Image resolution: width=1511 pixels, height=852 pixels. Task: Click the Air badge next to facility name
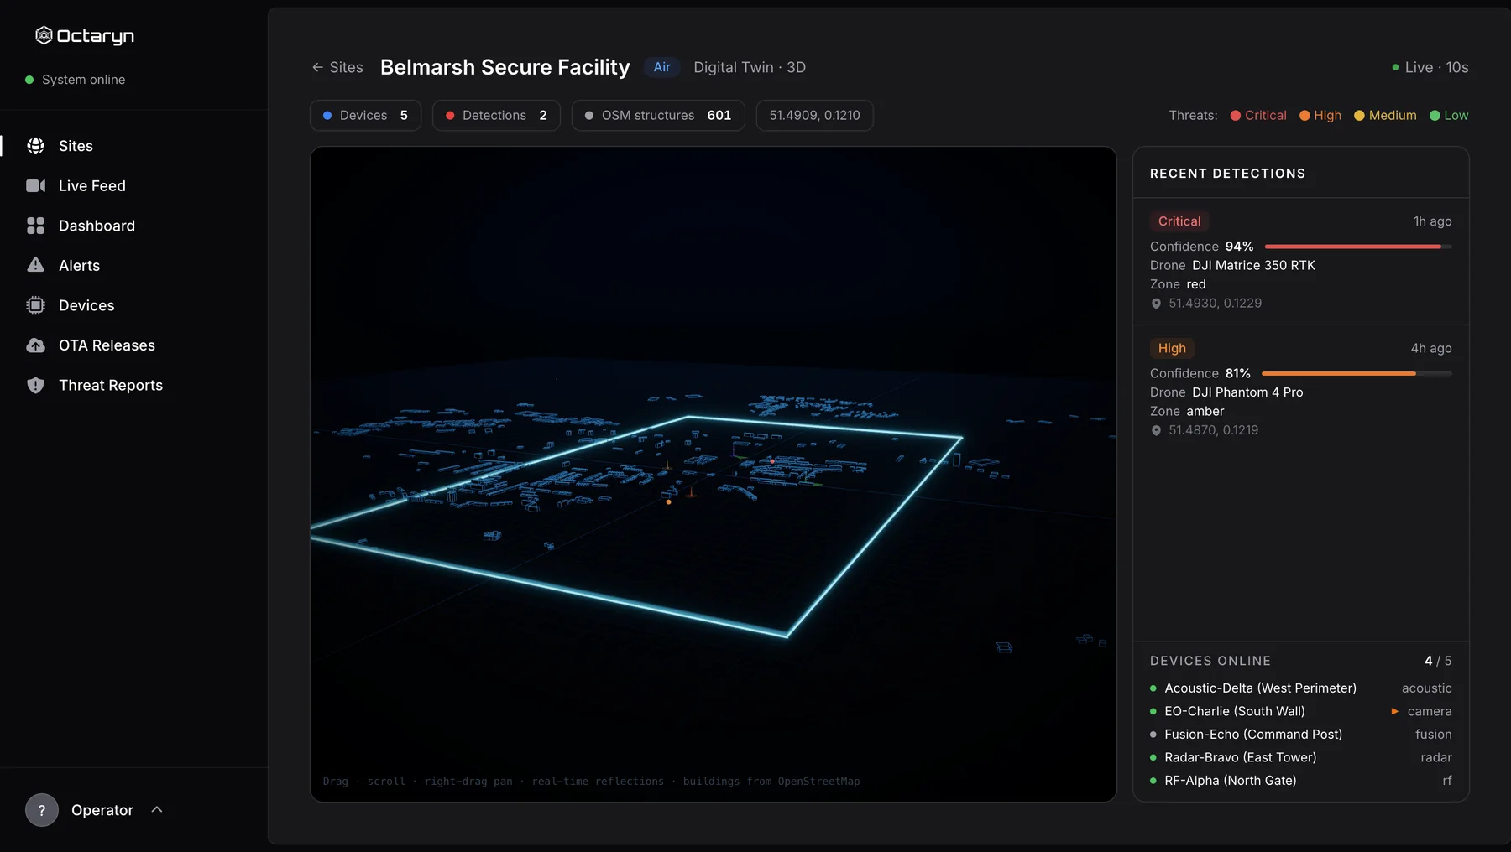point(662,67)
